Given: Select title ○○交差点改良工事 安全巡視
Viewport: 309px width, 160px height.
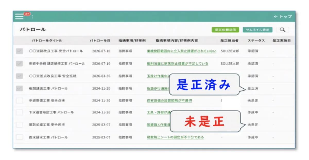Looking at the screenshot, I should (x=53, y=76).
